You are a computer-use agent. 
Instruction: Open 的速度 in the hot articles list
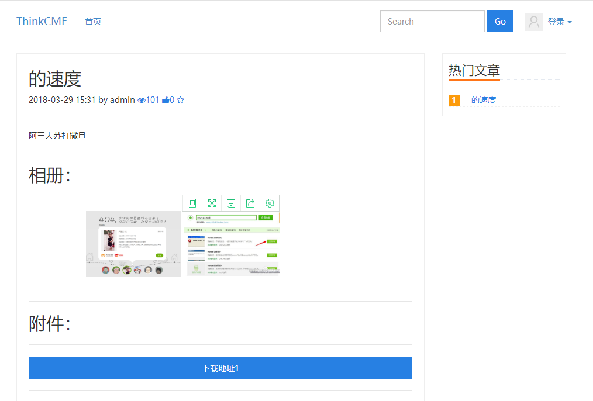point(484,100)
